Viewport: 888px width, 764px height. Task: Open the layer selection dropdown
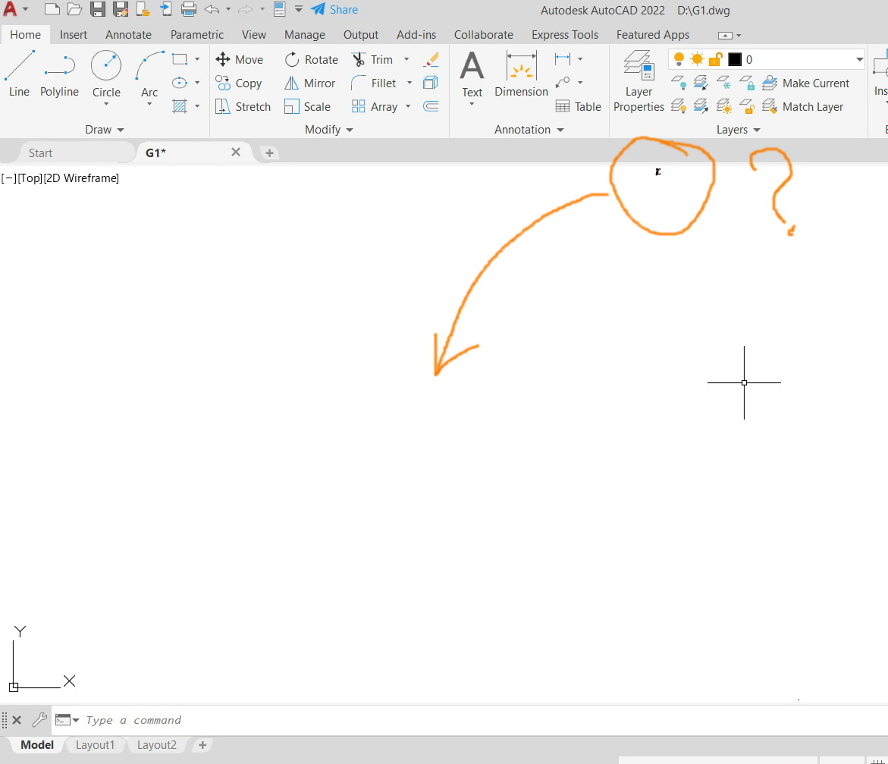(x=858, y=58)
